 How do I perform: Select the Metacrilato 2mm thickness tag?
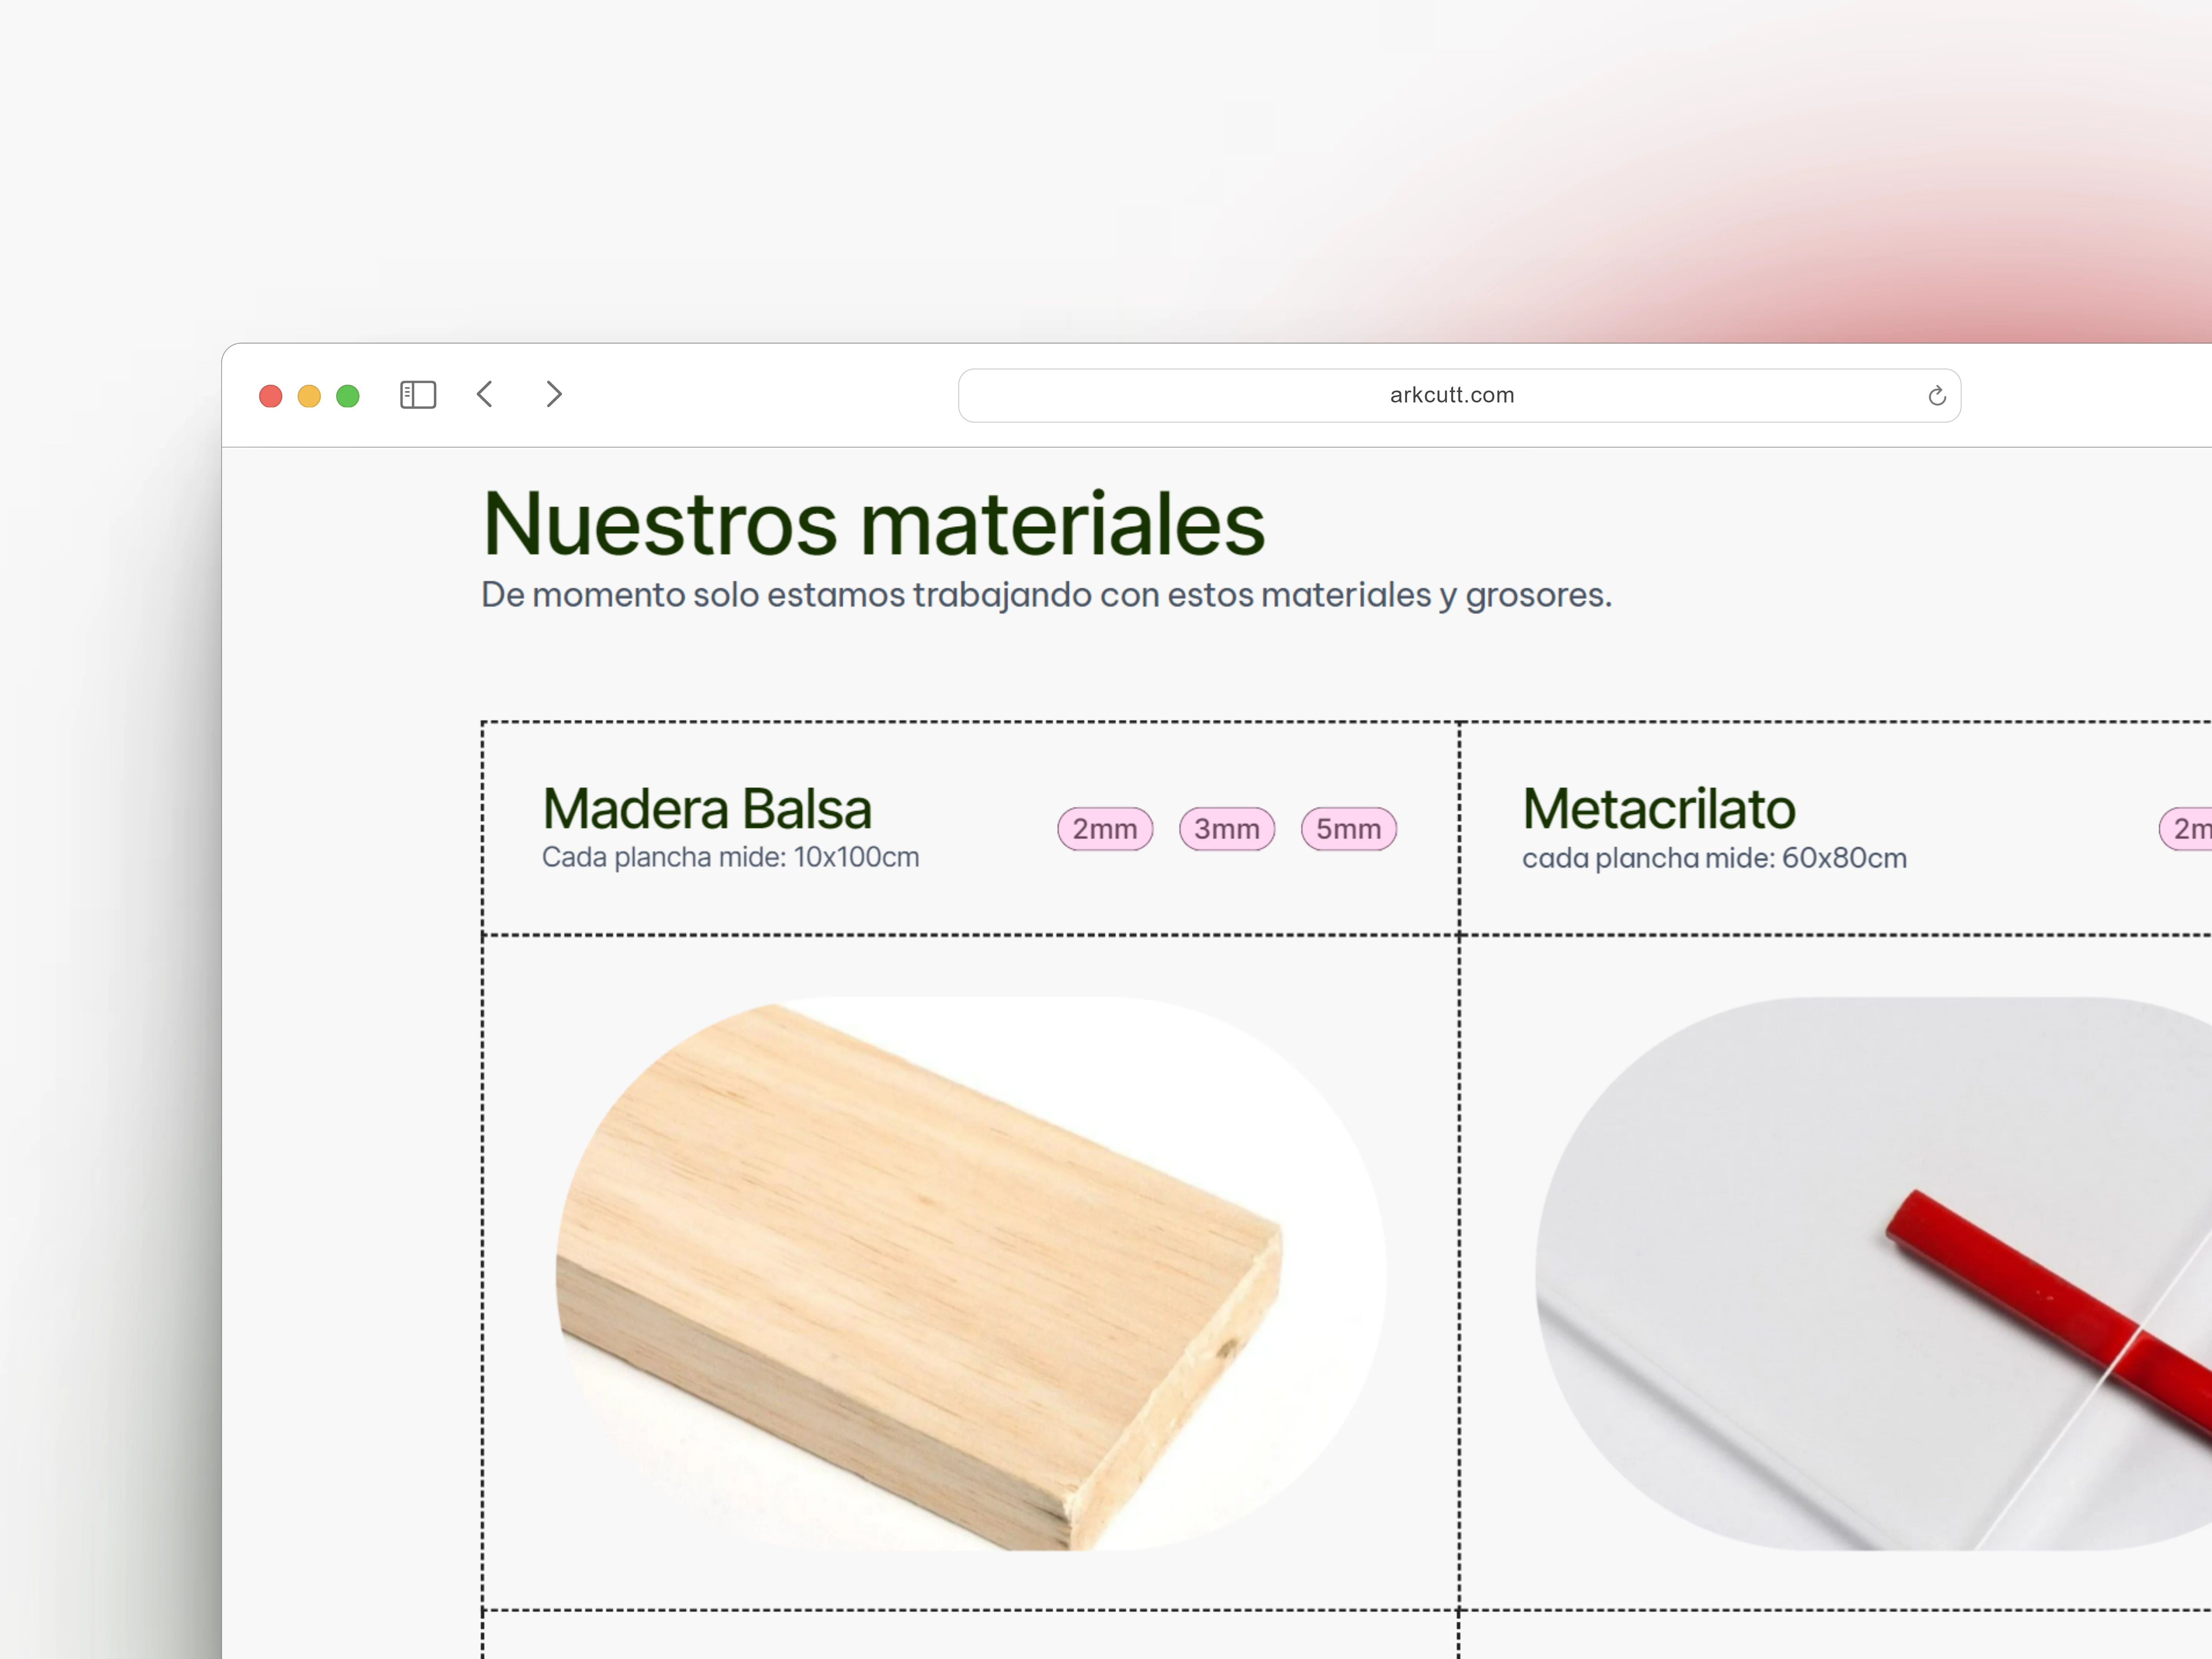(x=2186, y=829)
